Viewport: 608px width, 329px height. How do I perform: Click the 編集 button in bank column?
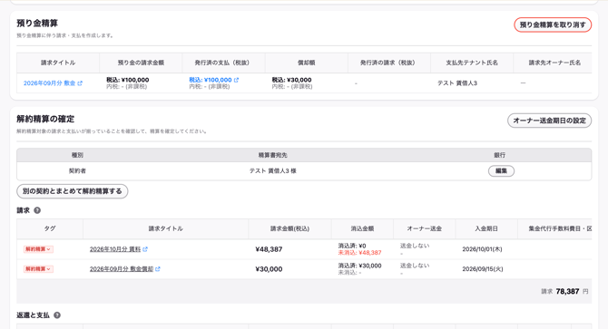coord(501,170)
